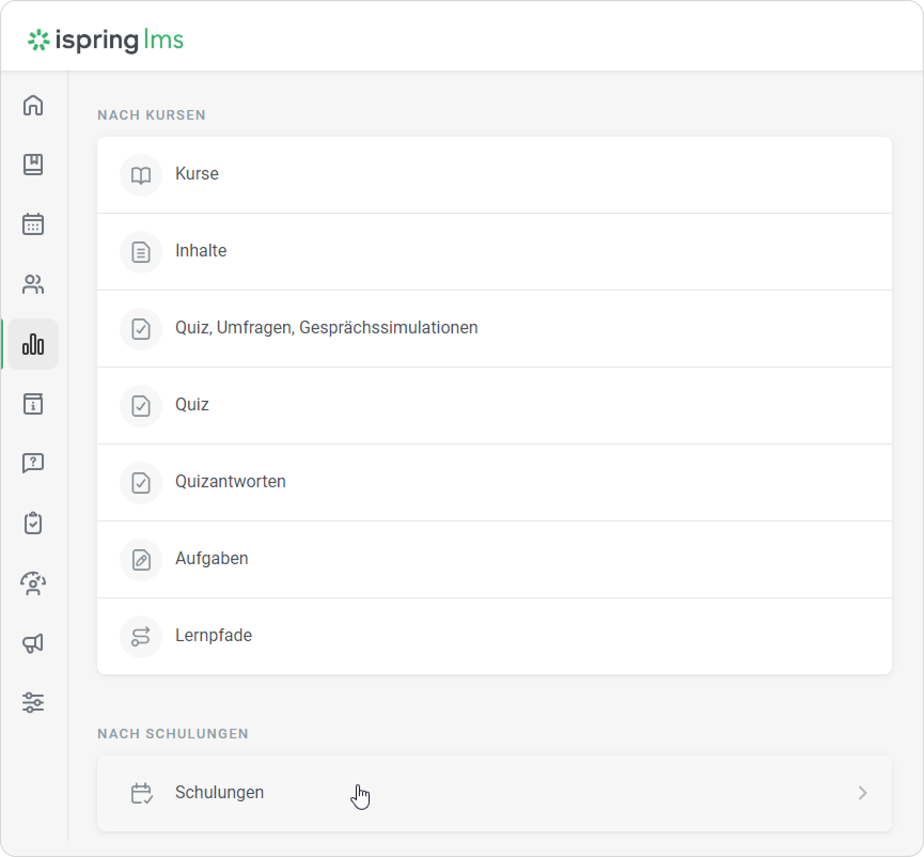Select the bar chart reports sidebar icon
This screenshot has width=924, height=857.
pyautogui.click(x=33, y=344)
